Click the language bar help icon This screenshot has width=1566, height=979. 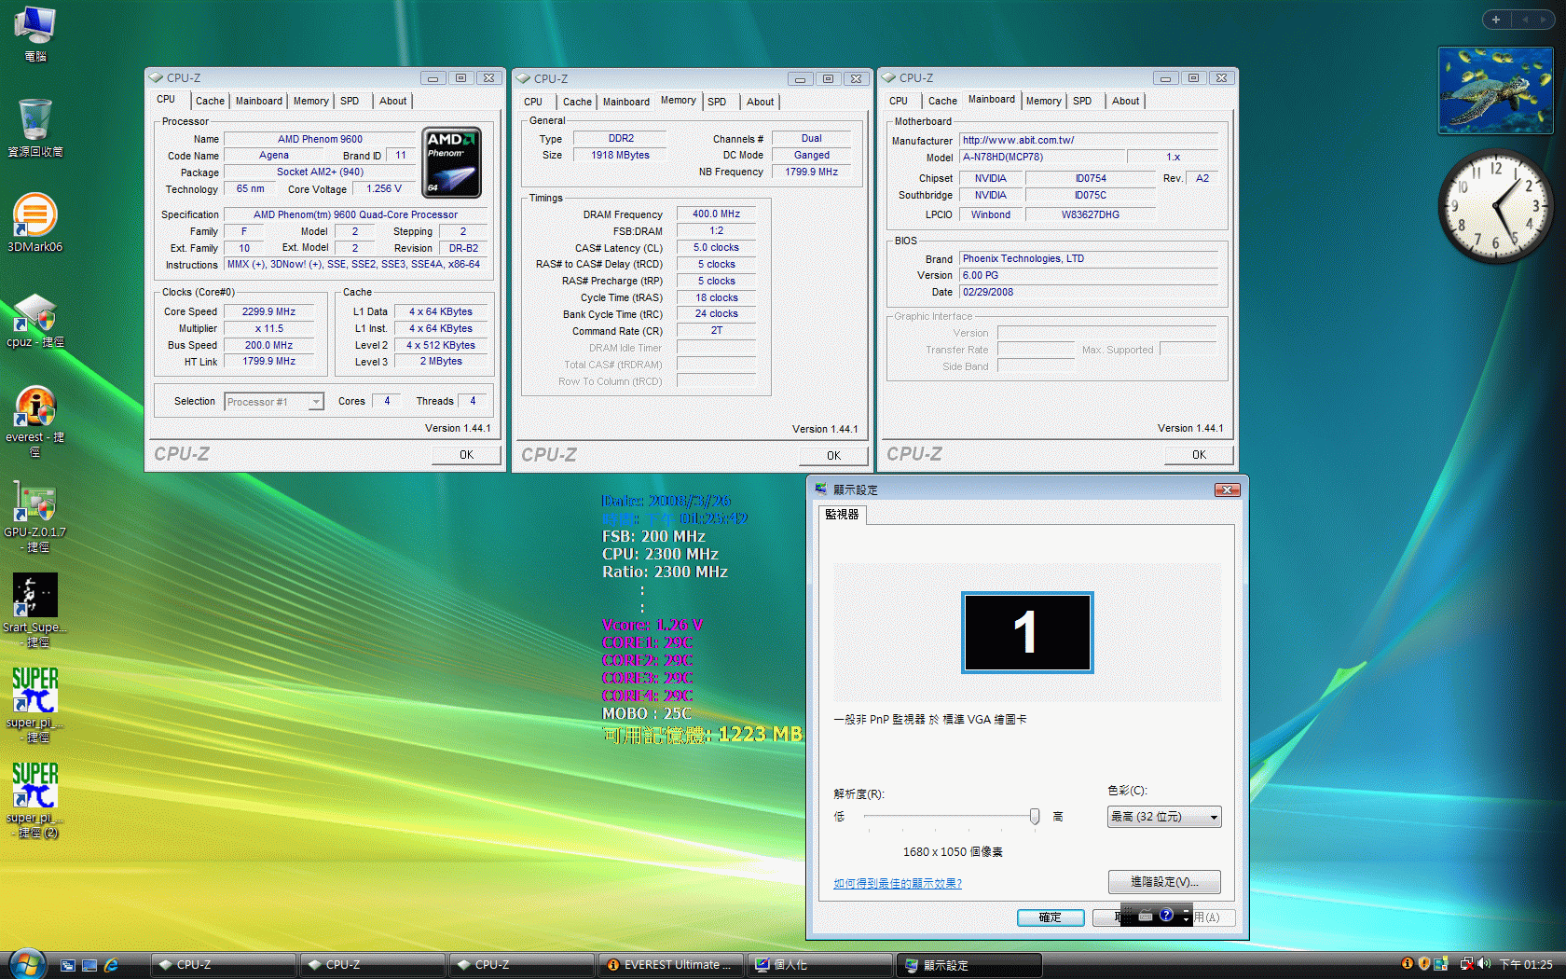(x=1166, y=916)
